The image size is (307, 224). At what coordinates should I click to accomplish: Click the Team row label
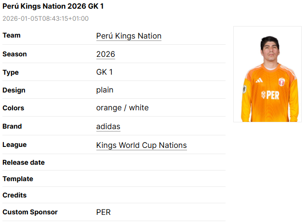tap(12, 36)
